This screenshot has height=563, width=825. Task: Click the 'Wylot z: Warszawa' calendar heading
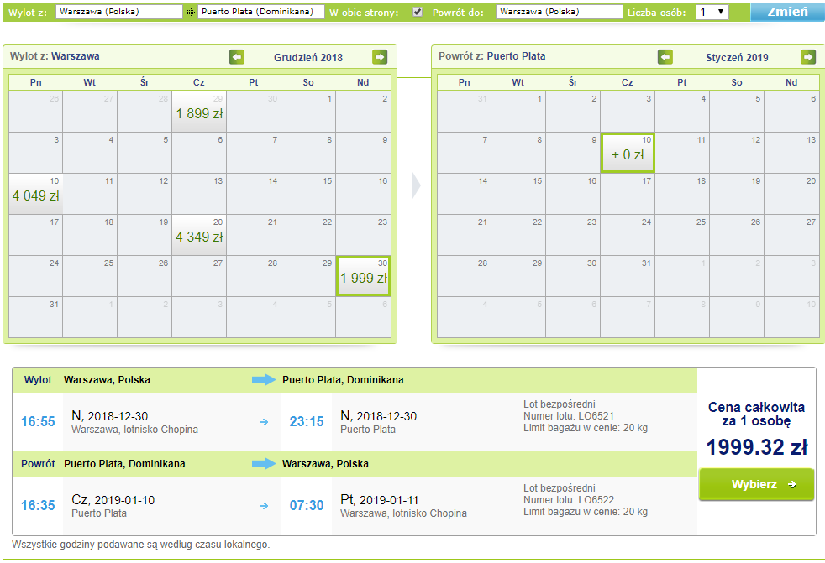click(x=55, y=56)
